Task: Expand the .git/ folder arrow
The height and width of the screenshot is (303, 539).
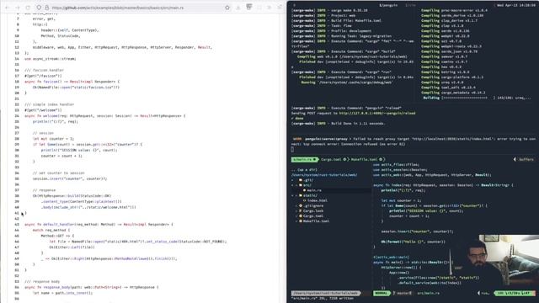Action: (293, 180)
